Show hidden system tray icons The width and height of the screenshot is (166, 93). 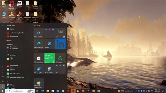pos(136,91)
